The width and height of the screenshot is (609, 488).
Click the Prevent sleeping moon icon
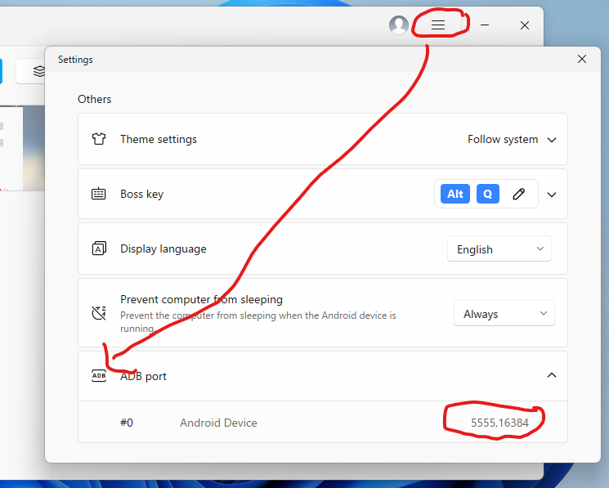(x=99, y=313)
